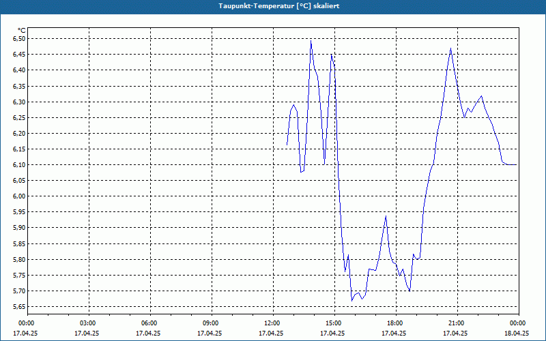Click the y-axis value '5,75'

19,276
